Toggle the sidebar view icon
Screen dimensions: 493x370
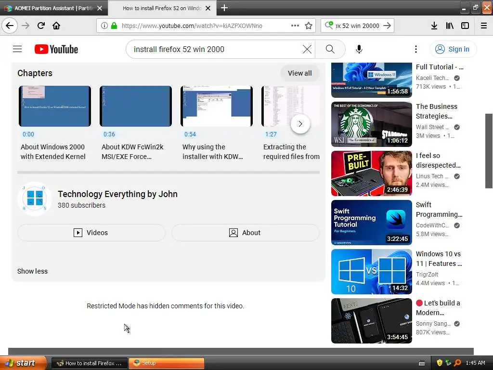pyautogui.click(x=465, y=26)
